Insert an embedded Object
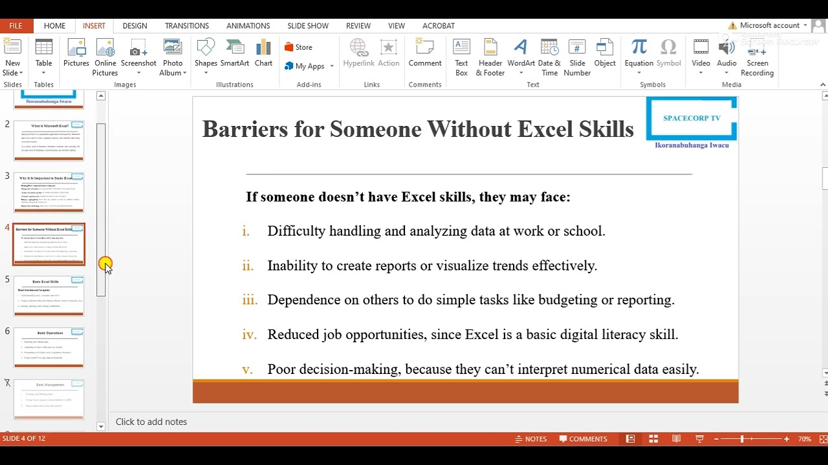The image size is (828, 465). coord(605,54)
